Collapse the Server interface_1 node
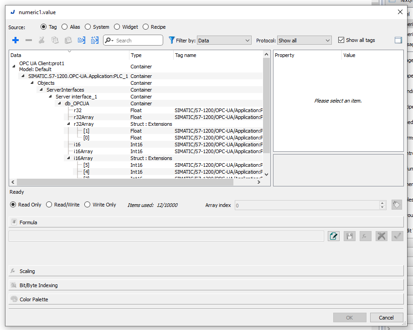The width and height of the screenshot is (413, 330). [50, 96]
